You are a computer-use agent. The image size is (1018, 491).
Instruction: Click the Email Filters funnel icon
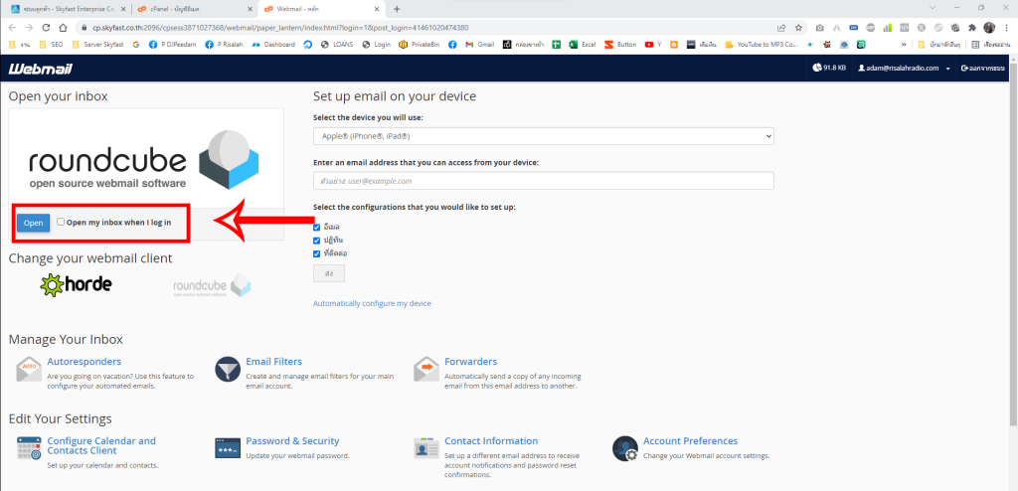coord(228,369)
